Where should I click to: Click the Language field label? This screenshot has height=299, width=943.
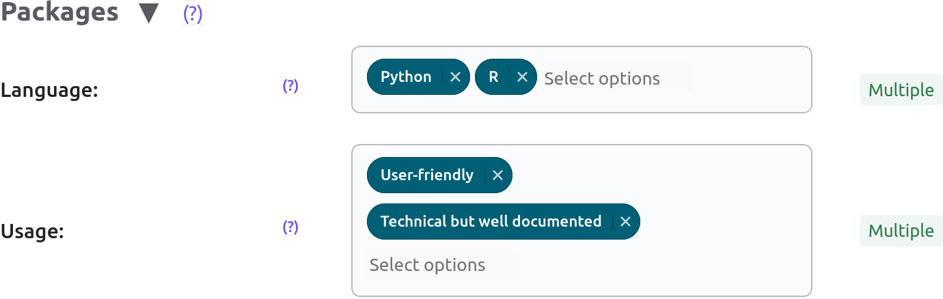(50, 91)
